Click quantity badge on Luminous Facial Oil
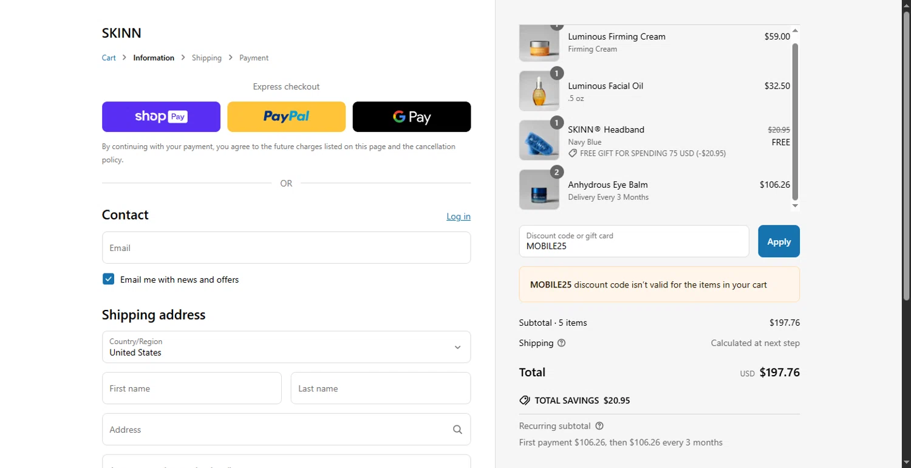 (557, 74)
